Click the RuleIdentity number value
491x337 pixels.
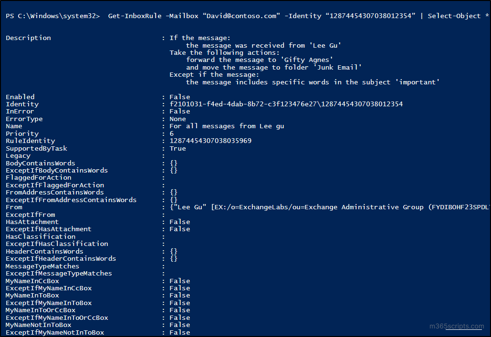coord(210,141)
